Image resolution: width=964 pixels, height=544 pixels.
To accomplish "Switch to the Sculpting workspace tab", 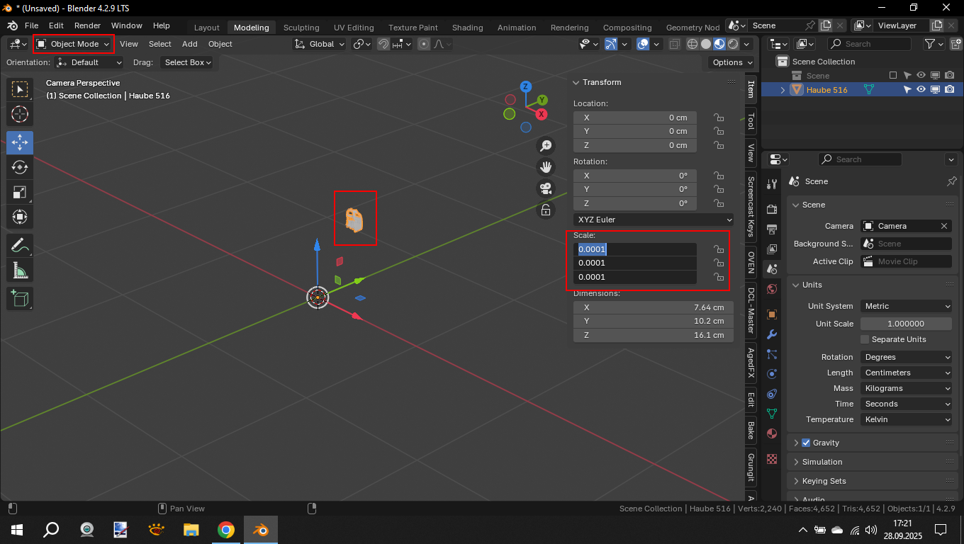I will point(301,28).
